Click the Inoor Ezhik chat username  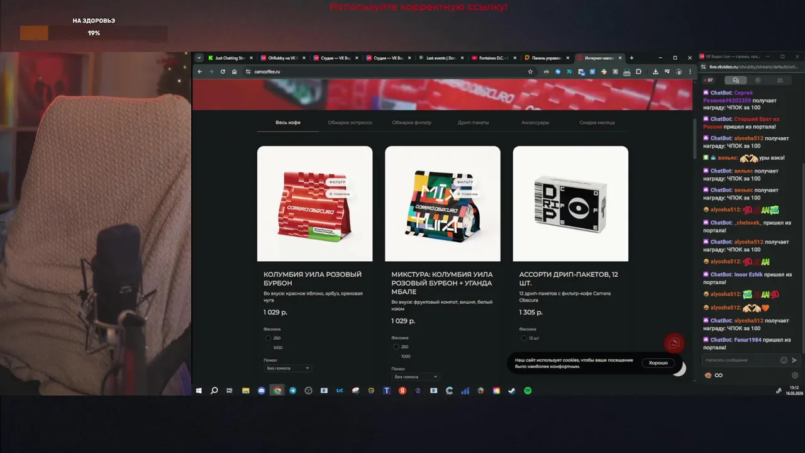(x=749, y=274)
